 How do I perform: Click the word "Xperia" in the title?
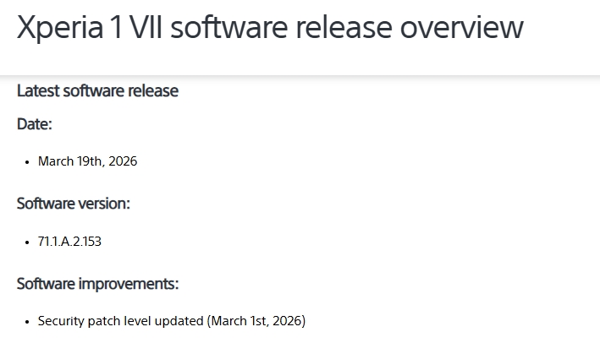point(58,27)
